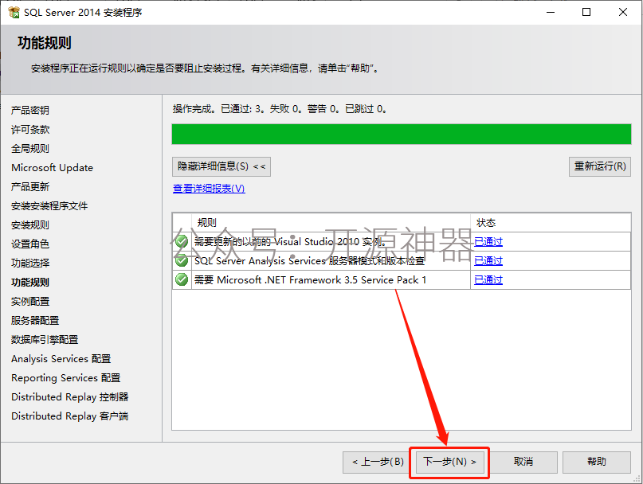The height and width of the screenshot is (484, 643).
Task: Select Reporting Services 配置 step in sidebar
Action: (x=65, y=378)
